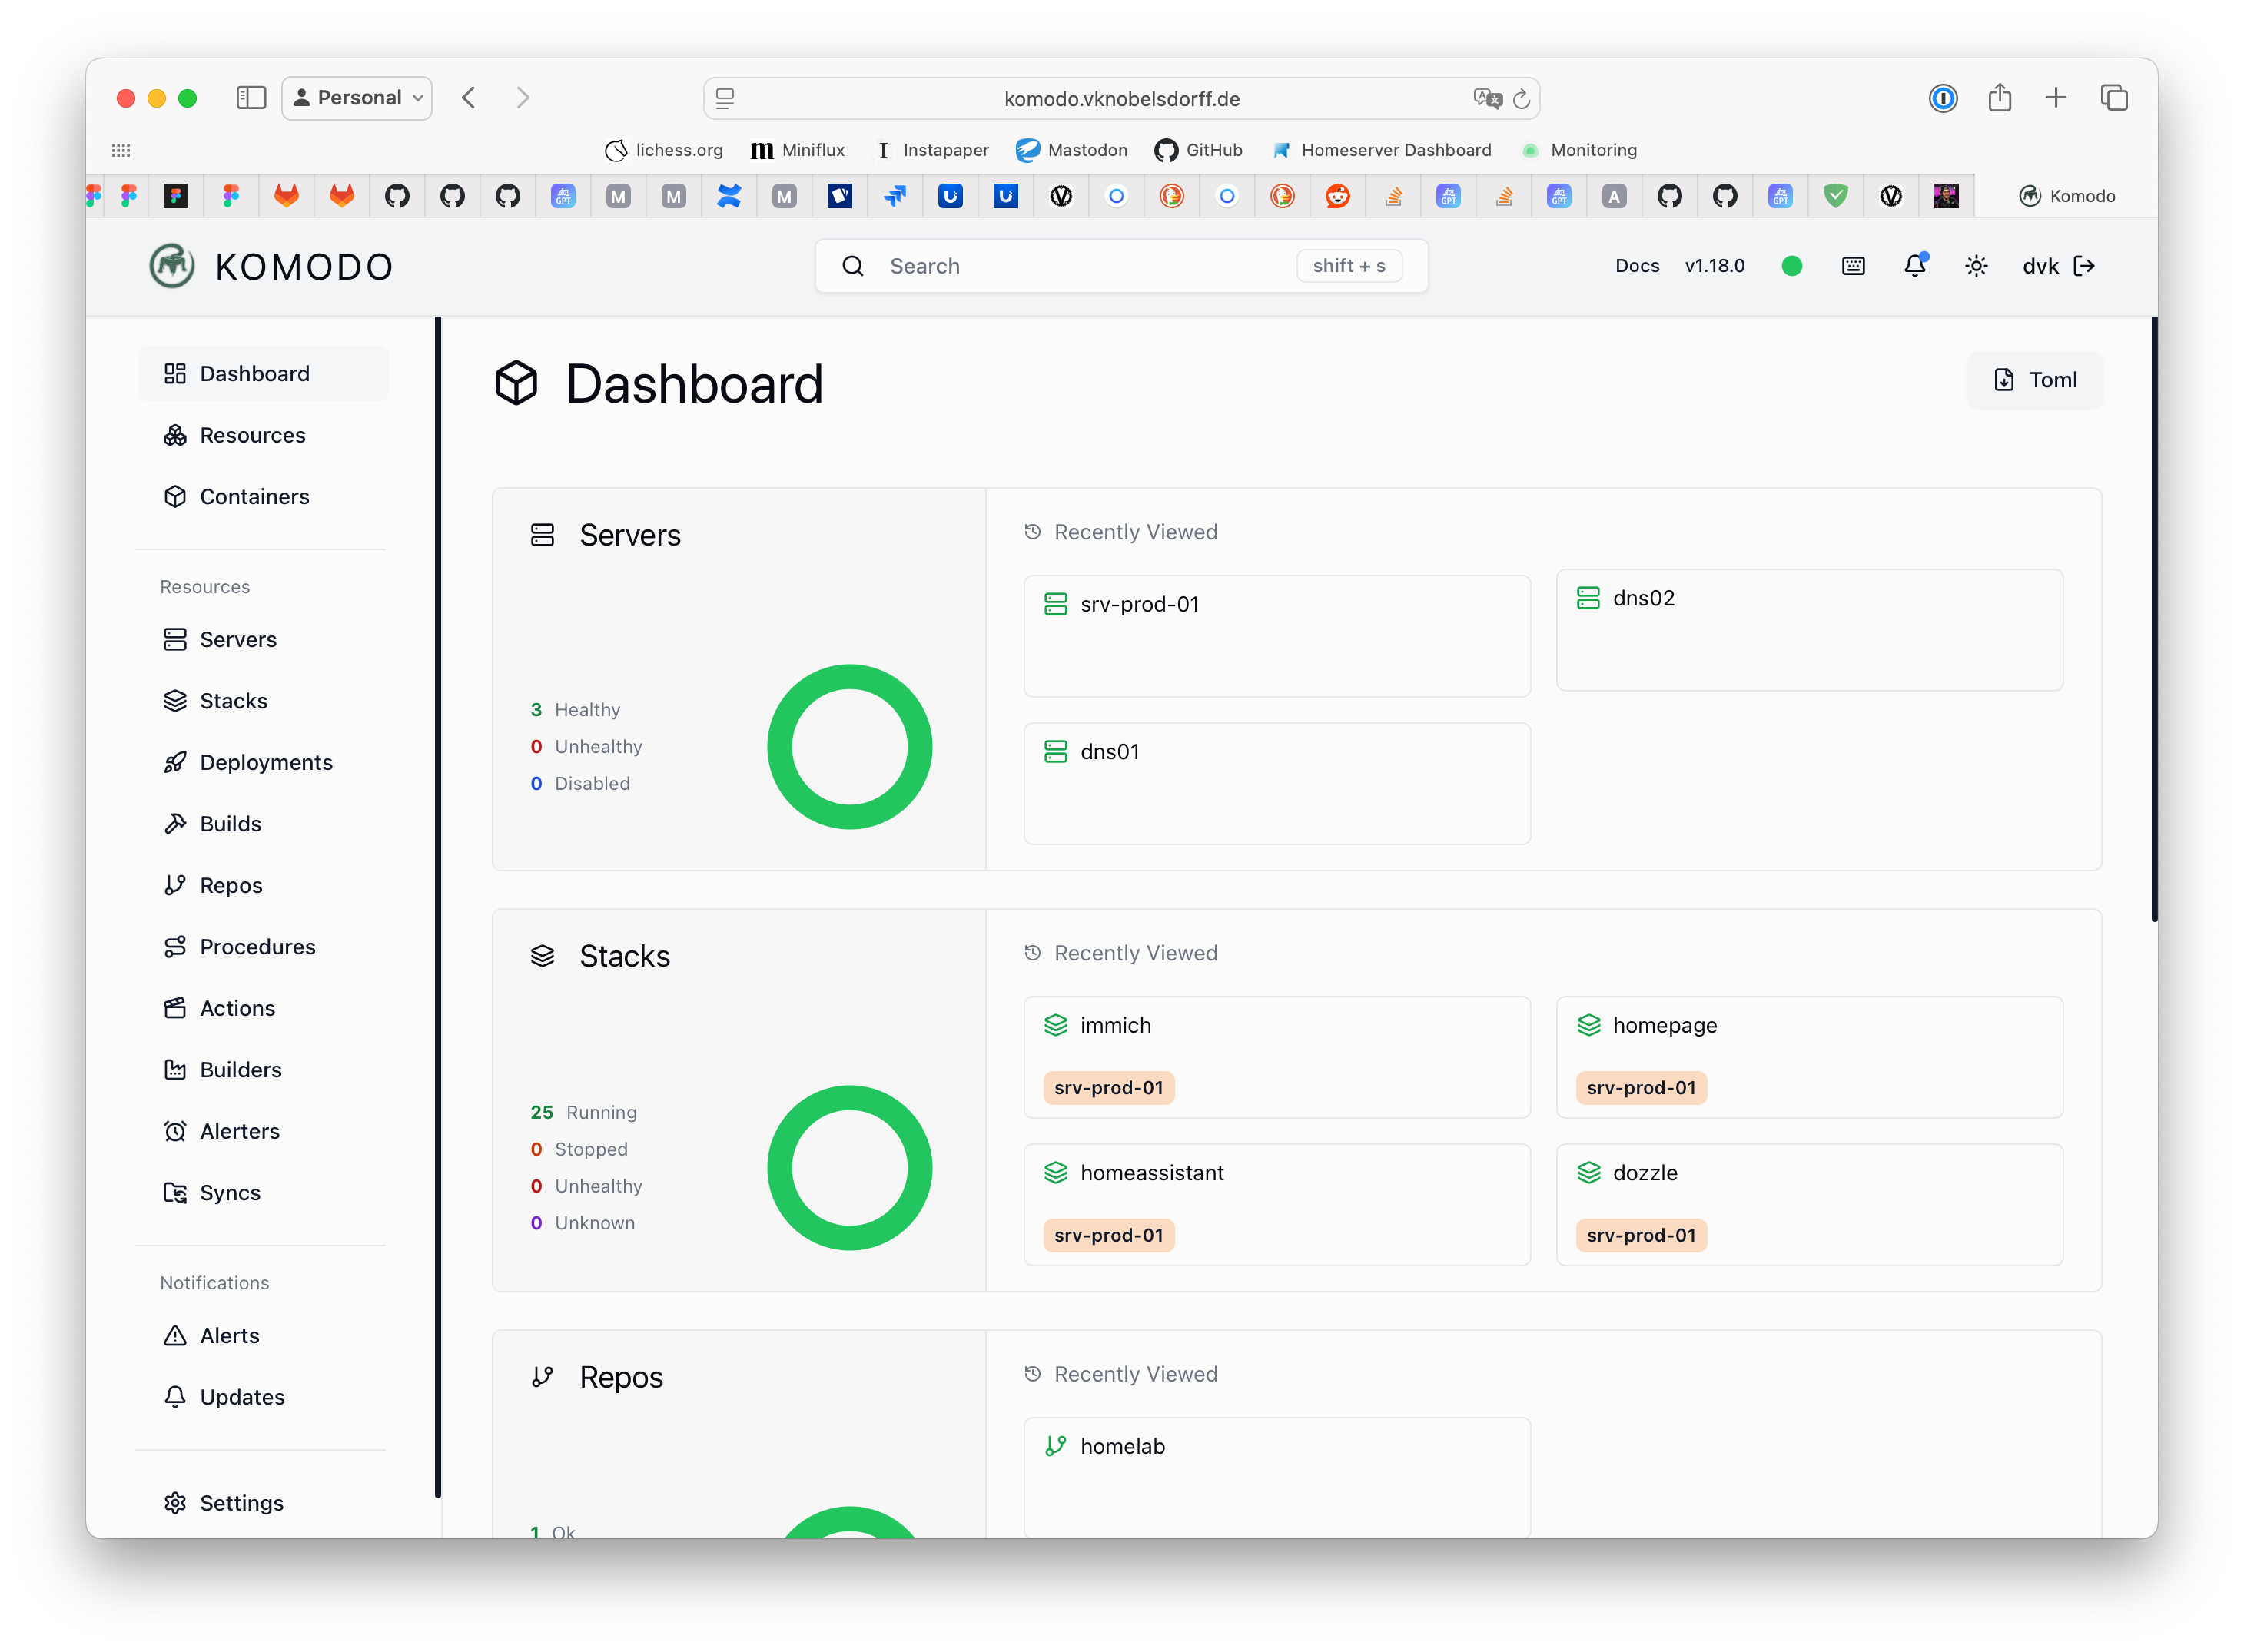Open GitHub from the favorites bar

click(x=1198, y=150)
